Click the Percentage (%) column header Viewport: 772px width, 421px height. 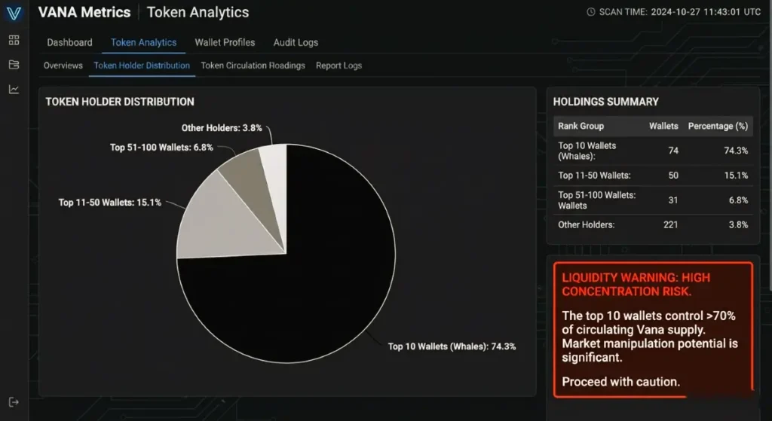[718, 126]
